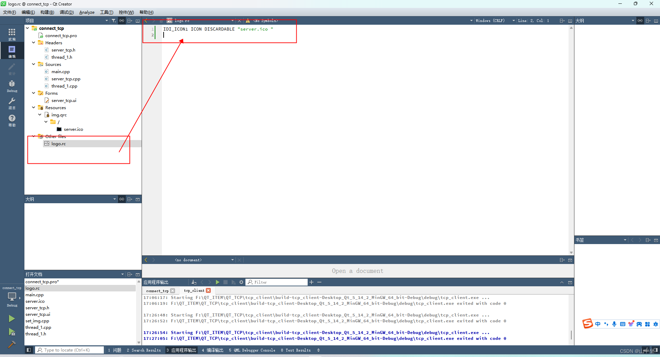Screen dimensions: 660x357
Task: Split the logo.rc editor view
Action: 562,21
